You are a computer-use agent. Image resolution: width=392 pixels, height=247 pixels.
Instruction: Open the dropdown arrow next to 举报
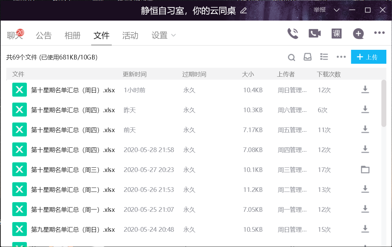click(x=337, y=10)
